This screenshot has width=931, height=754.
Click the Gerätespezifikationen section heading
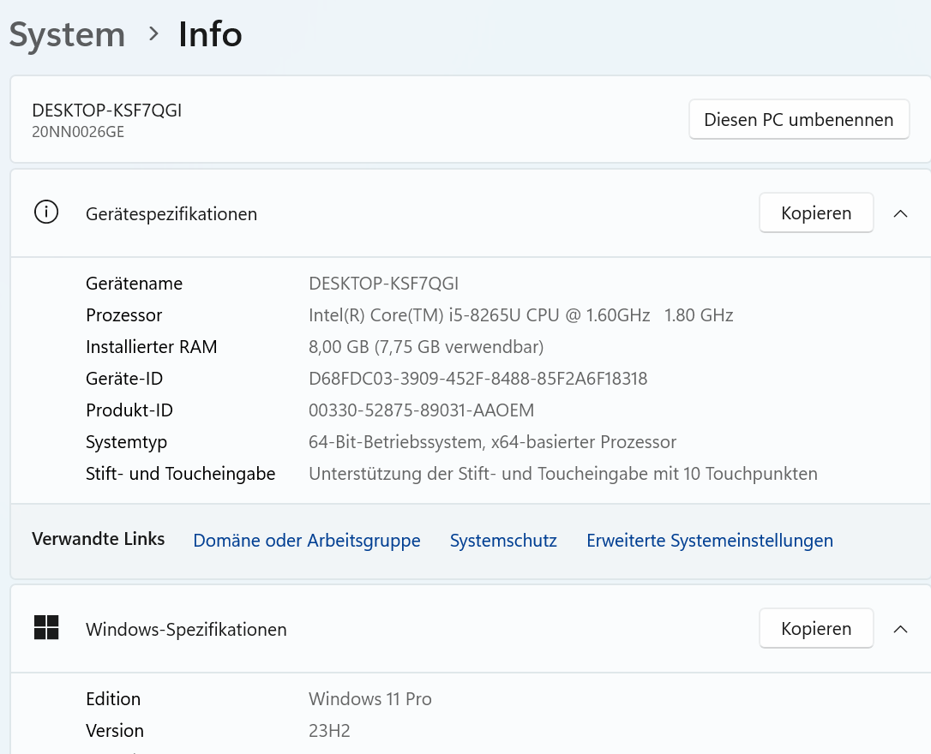[171, 214]
